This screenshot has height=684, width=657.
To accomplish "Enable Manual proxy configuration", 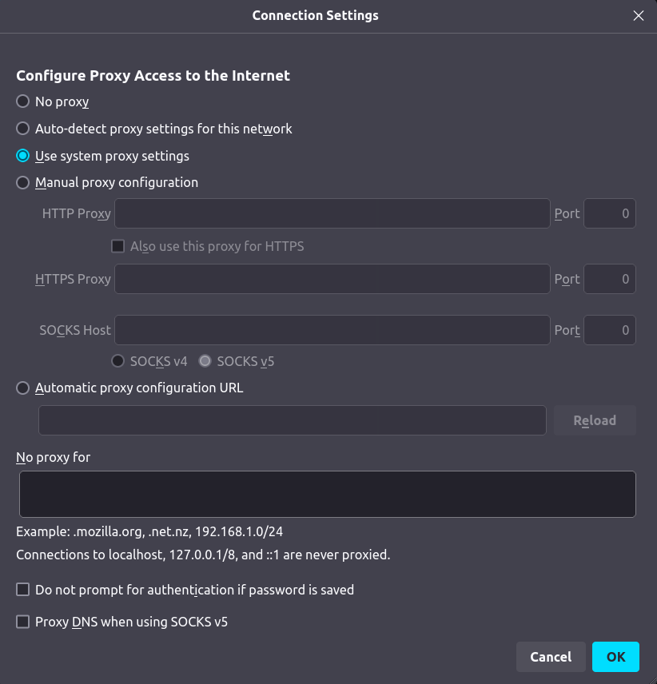I will [x=23, y=183].
